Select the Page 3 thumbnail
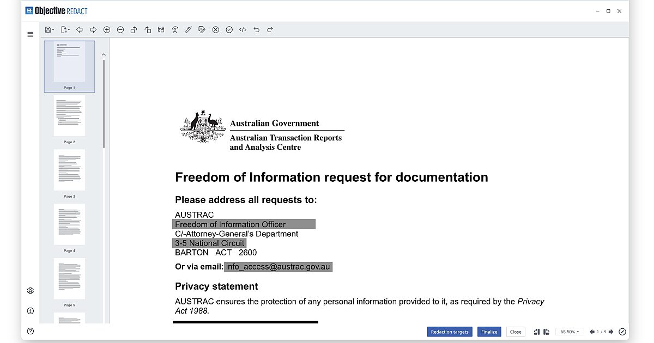 tap(69, 170)
